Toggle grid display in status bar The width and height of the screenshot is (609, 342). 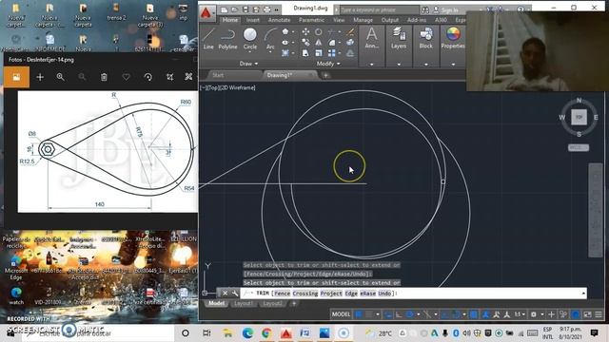tap(359, 314)
